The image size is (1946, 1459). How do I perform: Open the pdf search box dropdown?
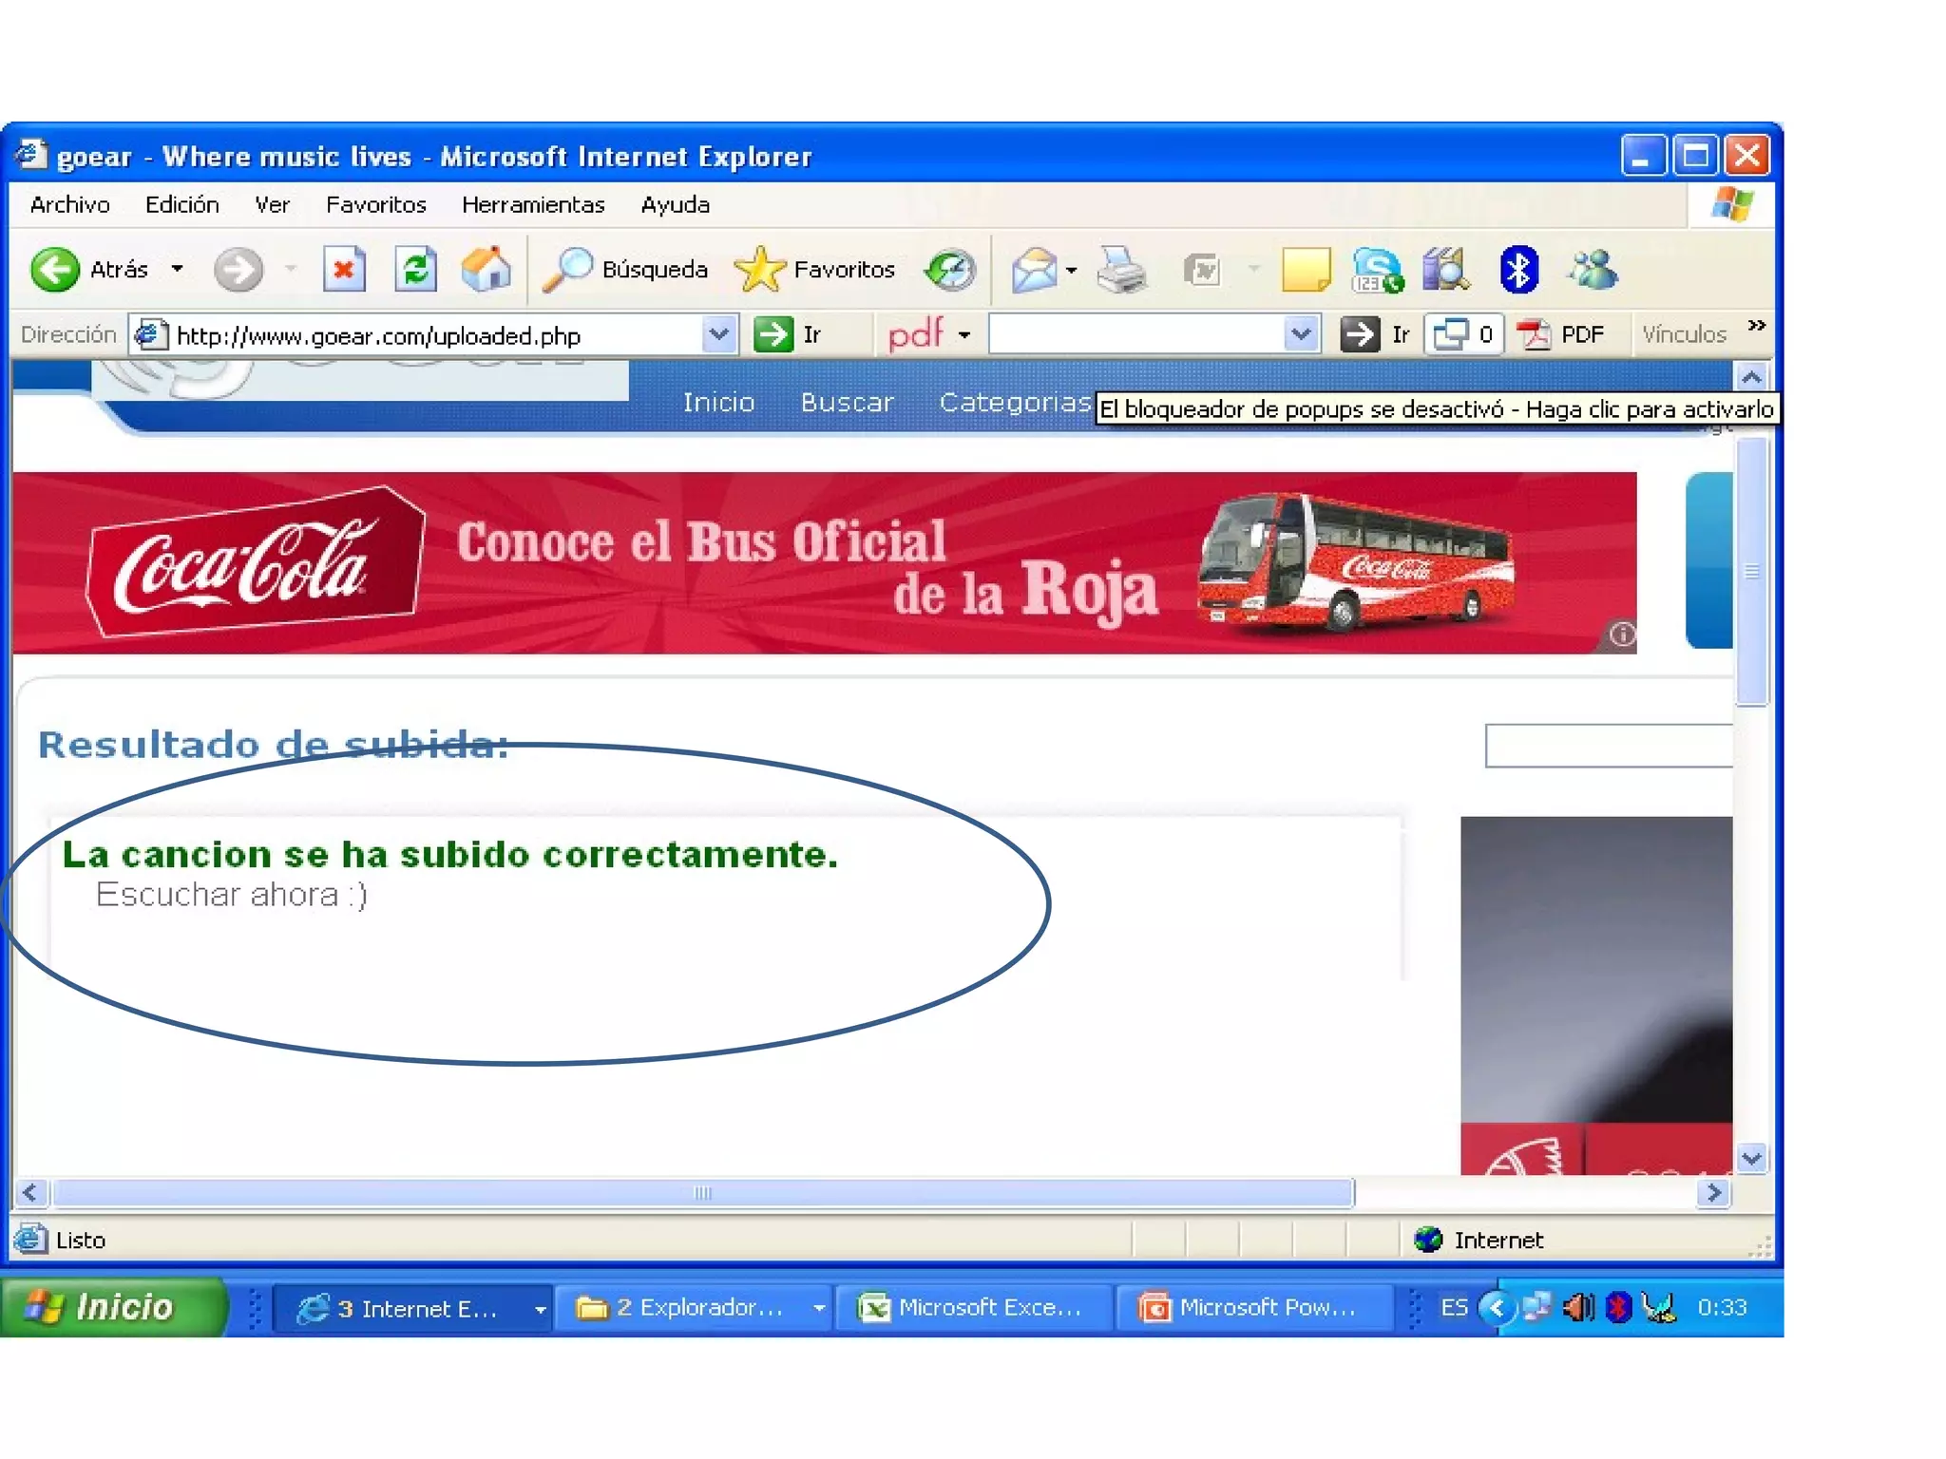(x=1301, y=334)
